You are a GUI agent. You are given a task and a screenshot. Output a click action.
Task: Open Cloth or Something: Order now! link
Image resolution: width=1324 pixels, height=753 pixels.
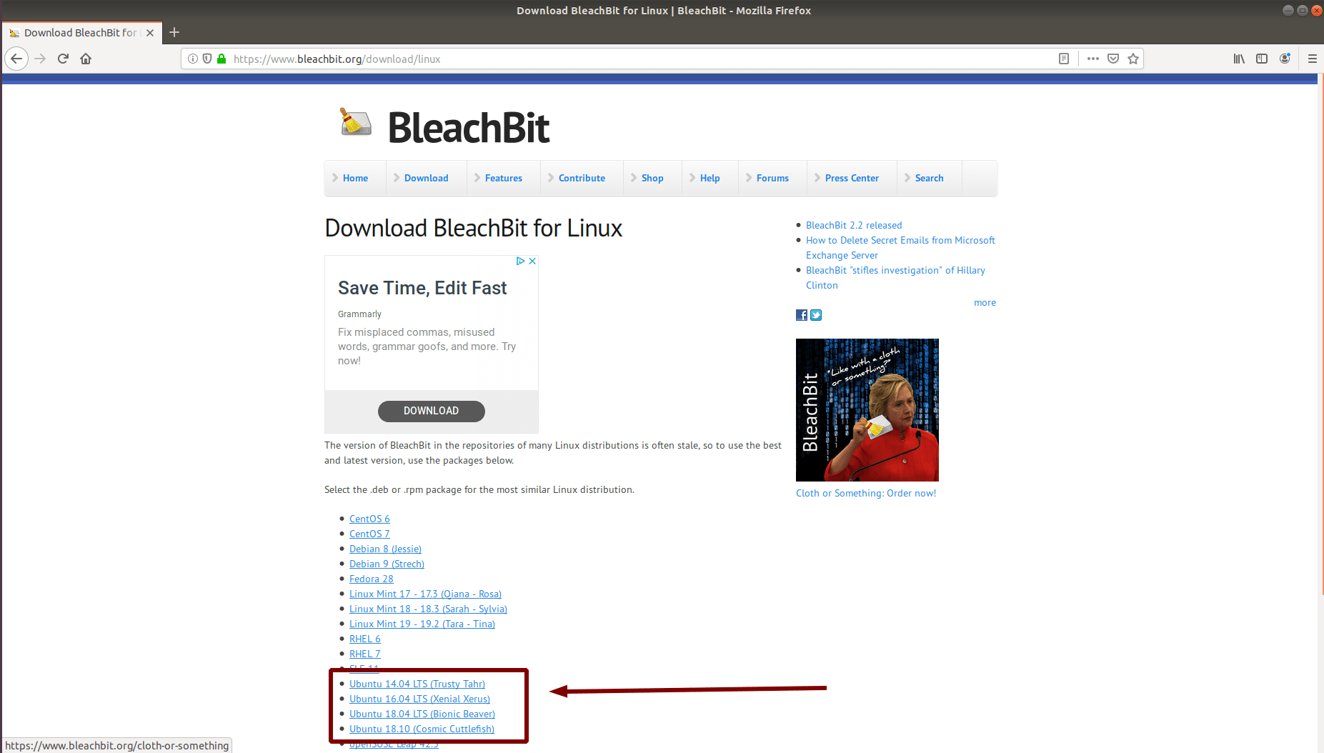point(866,493)
